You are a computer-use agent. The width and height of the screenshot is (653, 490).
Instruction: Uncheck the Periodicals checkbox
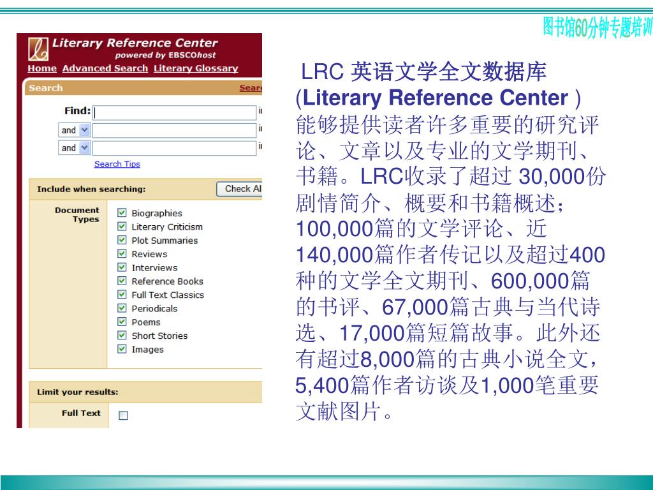122,308
